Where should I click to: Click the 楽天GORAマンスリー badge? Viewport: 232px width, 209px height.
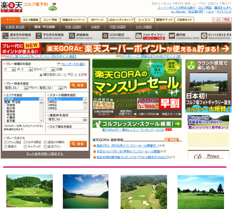click(126, 103)
